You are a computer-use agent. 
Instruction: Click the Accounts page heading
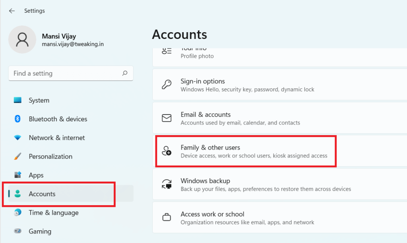tap(179, 35)
